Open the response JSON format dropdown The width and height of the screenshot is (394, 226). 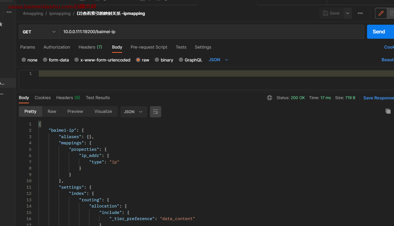[134, 112]
